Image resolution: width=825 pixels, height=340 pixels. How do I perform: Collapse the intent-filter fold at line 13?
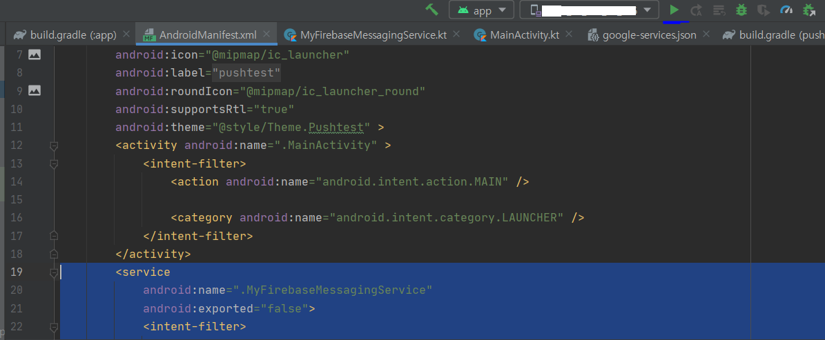tap(53, 163)
